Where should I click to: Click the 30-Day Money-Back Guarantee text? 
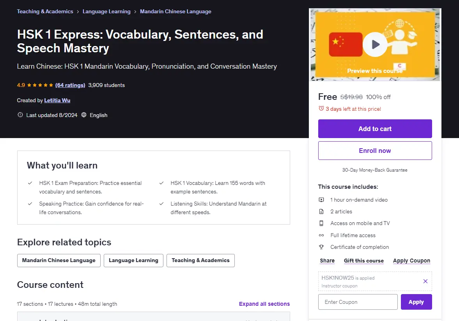(375, 170)
